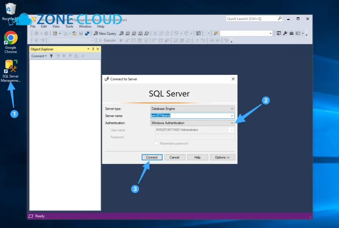Image resolution: width=339 pixels, height=228 pixels.
Task: Open the find combo box dropdown in toolbar
Action: coord(270,33)
